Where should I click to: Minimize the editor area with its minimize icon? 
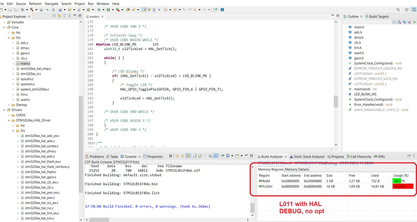333,16
